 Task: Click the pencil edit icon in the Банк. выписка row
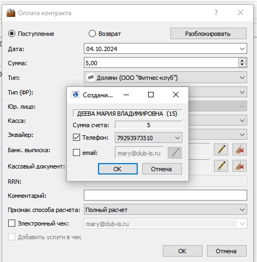221,149
